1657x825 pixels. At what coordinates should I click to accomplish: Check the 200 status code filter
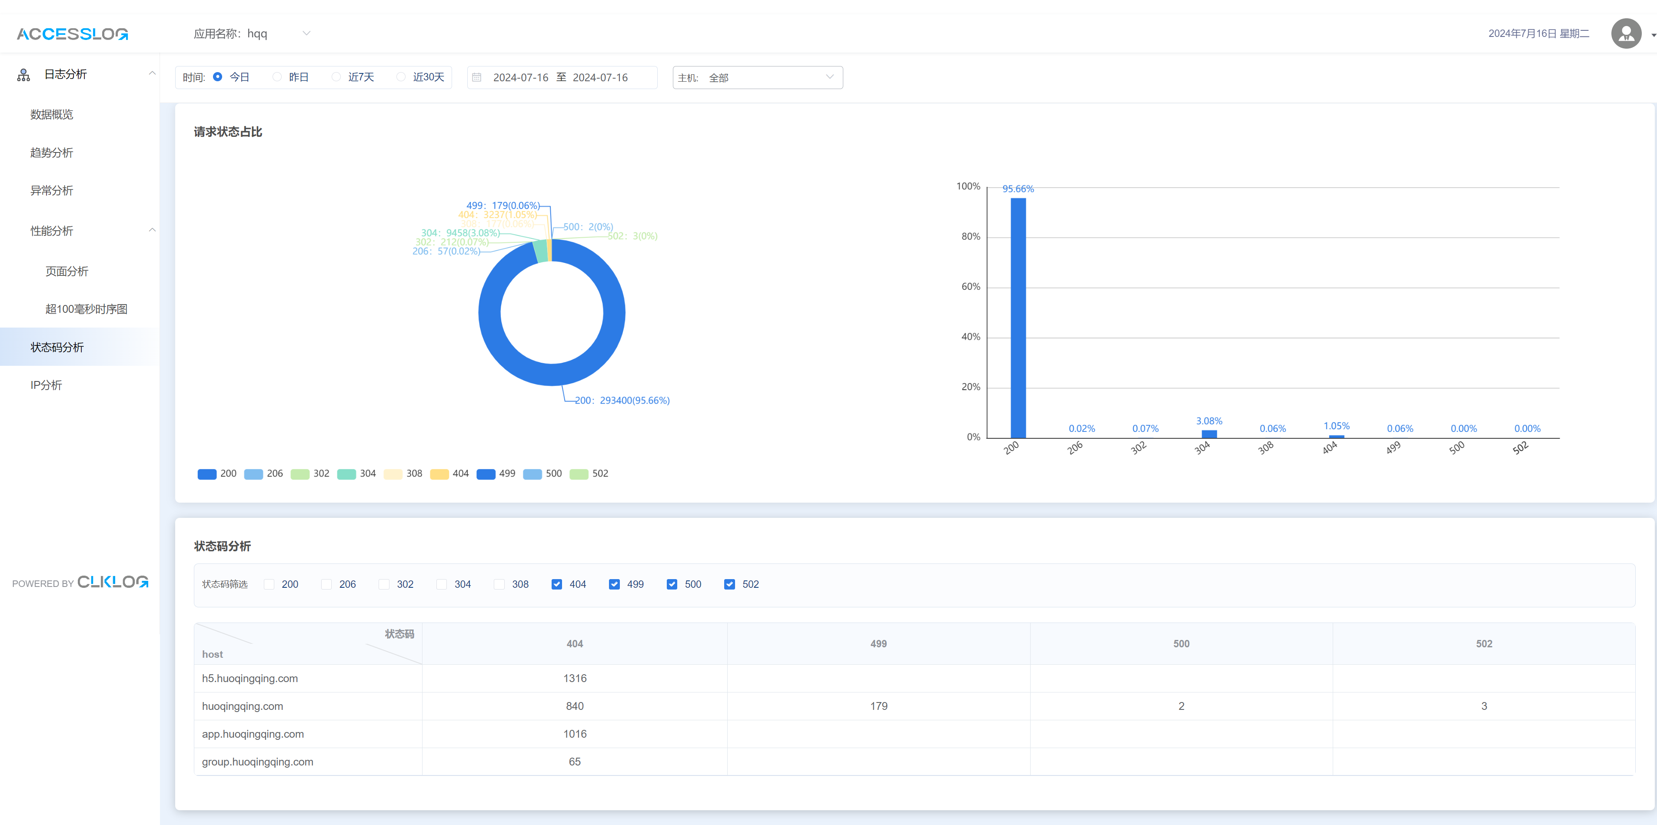point(269,584)
